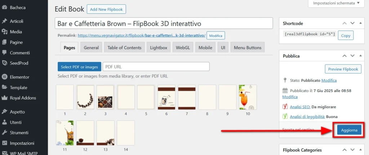The image size is (369, 155).
Task: Click the flipbook permalink URL
Action: pyautogui.click(x=141, y=35)
